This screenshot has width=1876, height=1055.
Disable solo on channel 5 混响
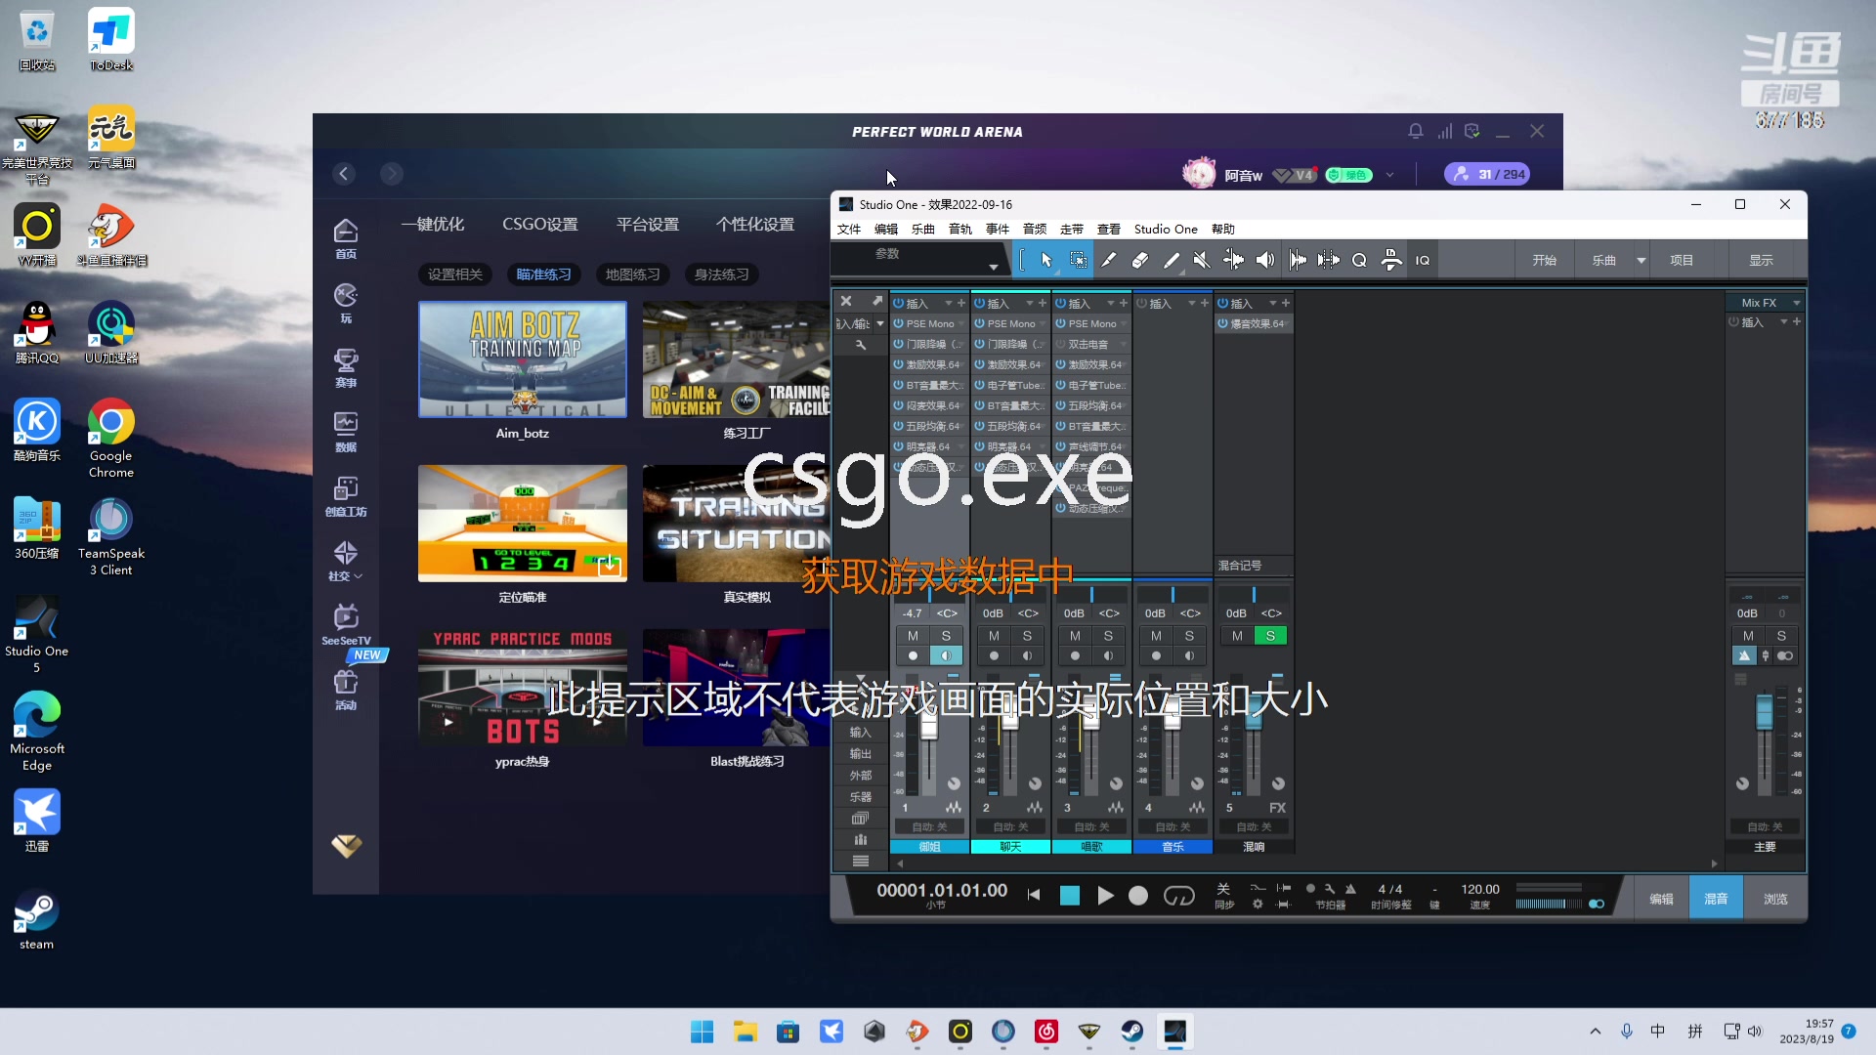tap(1270, 636)
